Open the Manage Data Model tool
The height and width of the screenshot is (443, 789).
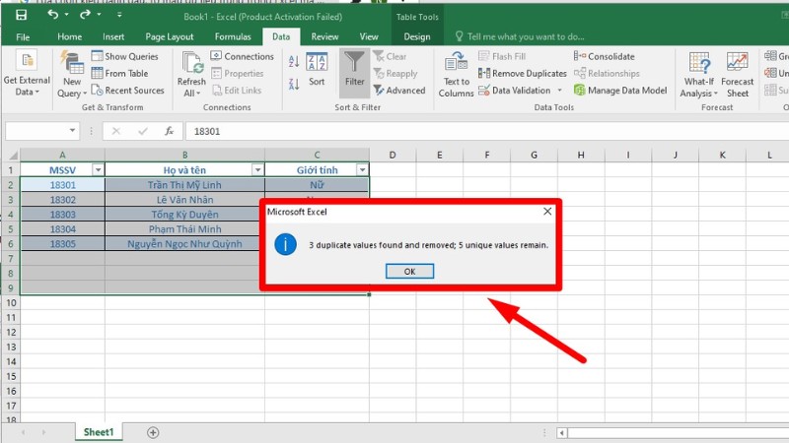point(580,90)
